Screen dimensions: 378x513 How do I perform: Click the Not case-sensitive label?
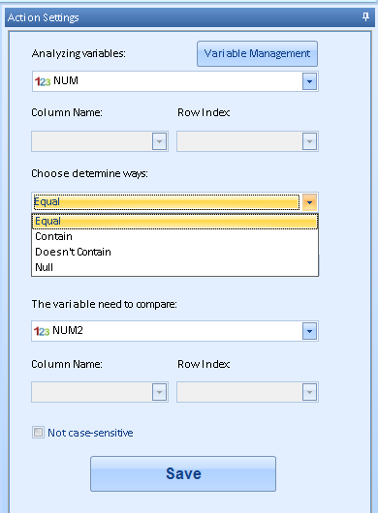(x=90, y=433)
